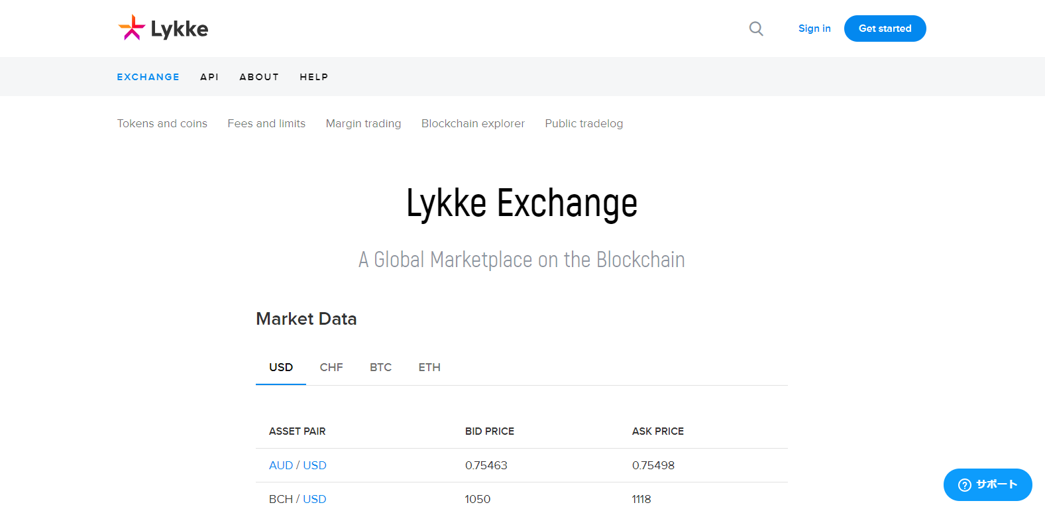
Task: Click the Lykke Exchange title
Action: coord(522,203)
